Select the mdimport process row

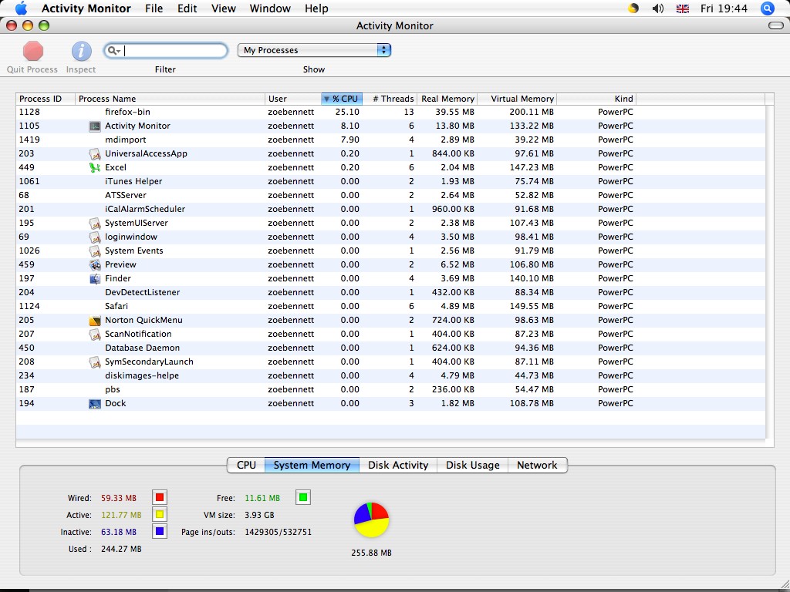(391, 140)
